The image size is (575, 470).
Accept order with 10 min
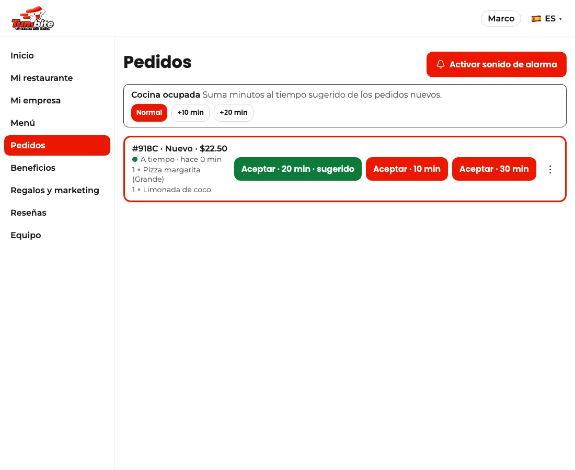407,169
